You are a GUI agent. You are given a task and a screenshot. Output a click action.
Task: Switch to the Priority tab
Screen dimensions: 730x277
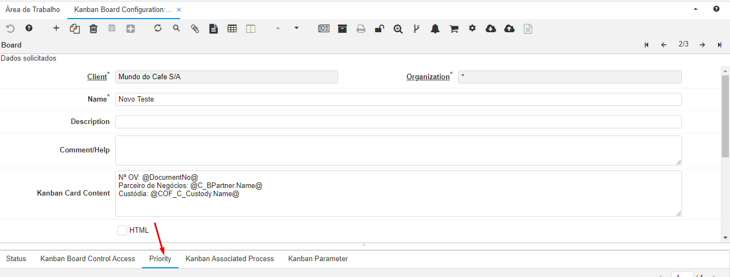pos(160,259)
